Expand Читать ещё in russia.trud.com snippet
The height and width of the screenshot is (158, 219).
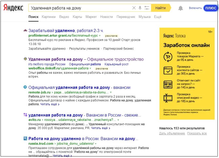pyautogui.click(x=62, y=155)
